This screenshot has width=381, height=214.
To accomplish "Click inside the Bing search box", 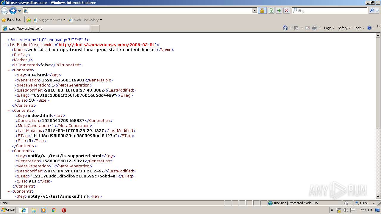I will click(332, 10).
